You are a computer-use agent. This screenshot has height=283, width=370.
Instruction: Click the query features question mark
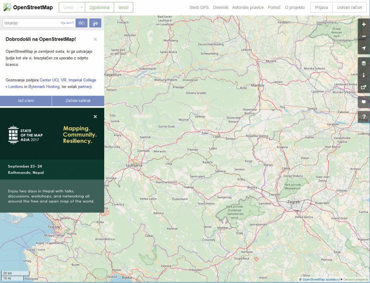(364, 117)
